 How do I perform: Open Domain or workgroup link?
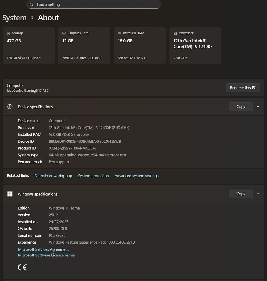pos(53,176)
